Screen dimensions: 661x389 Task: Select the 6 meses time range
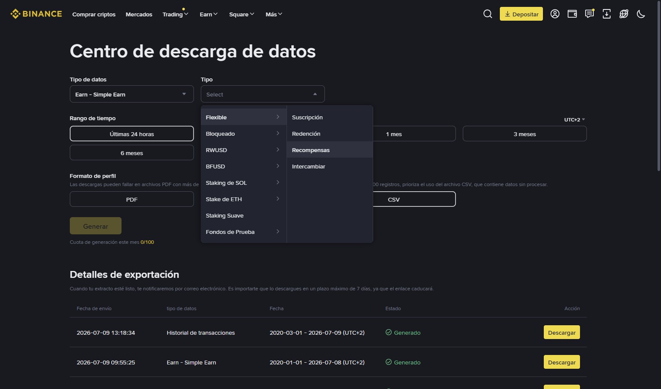point(132,152)
